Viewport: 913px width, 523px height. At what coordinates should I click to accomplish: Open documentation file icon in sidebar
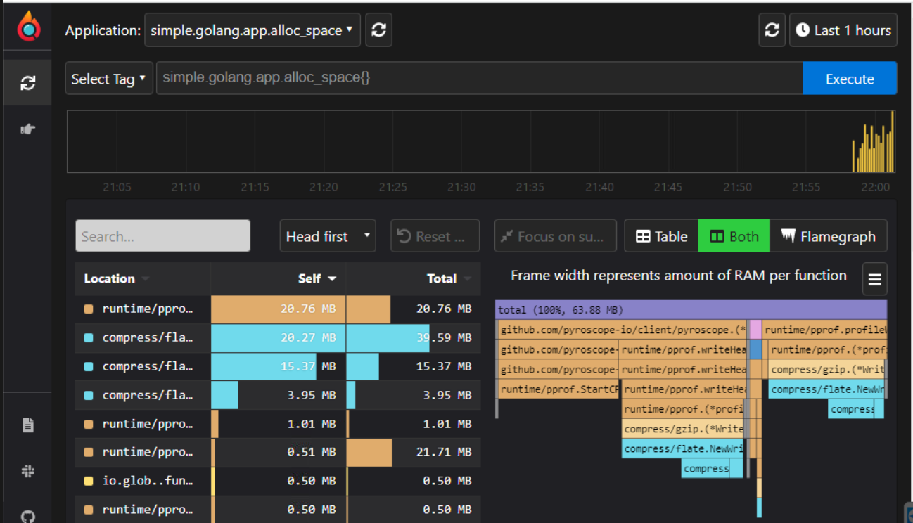(27, 425)
